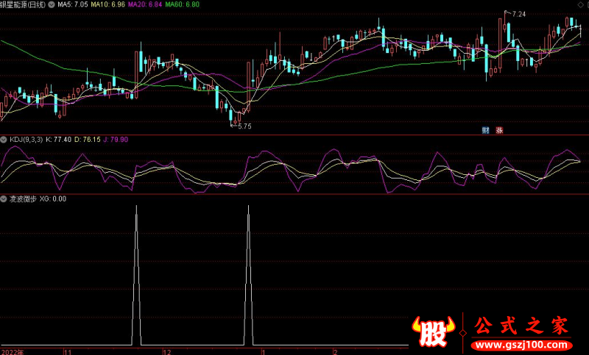
Task: Click the green MA60 label
Action: coord(181,4)
